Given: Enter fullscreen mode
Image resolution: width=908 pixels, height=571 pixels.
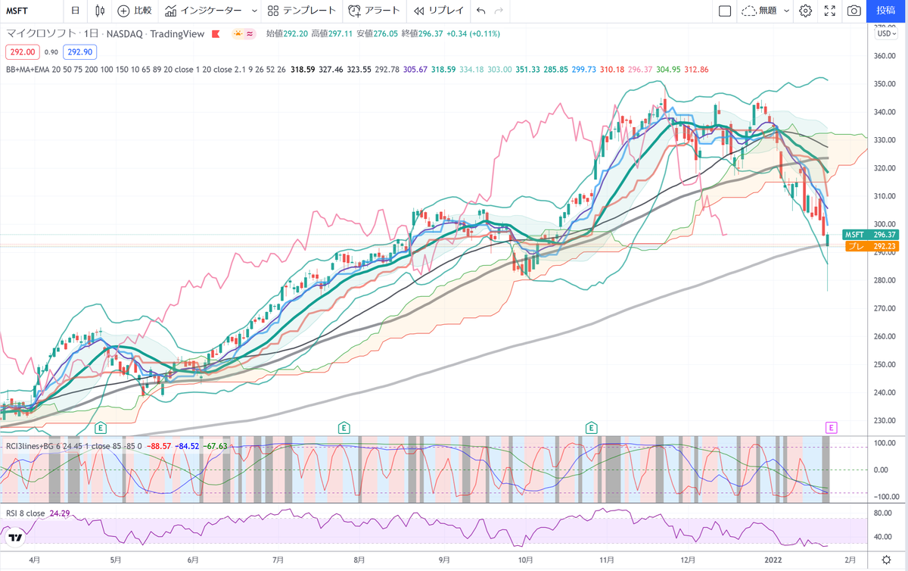Looking at the screenshot, I should 830,11.
